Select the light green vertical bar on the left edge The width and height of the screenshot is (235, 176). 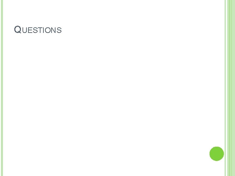(x=1, y=88)
